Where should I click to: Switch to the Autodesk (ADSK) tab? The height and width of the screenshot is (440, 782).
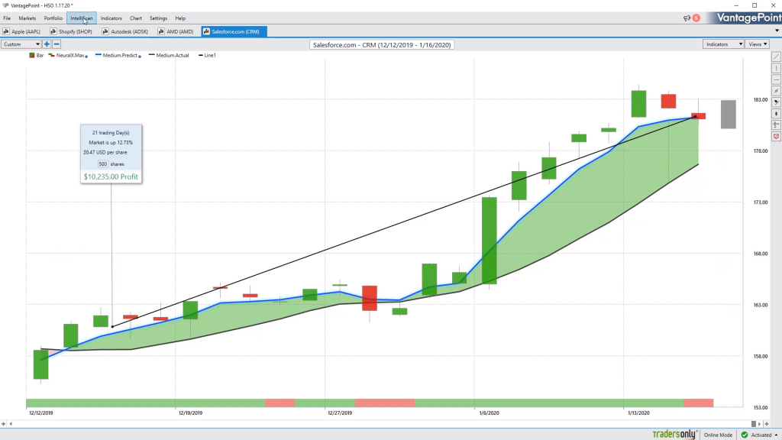(125, 31)
